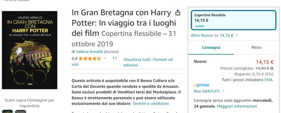Select the second thumbnail below cover
The height and width of the screenshot is (113, 281).
(20, 112)
